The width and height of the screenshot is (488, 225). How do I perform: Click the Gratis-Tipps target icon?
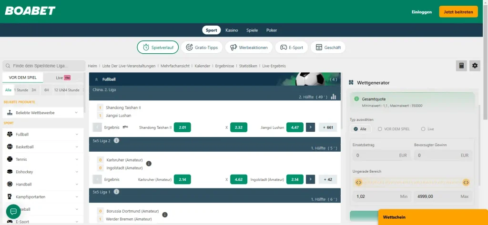click(x=189, y=48)
